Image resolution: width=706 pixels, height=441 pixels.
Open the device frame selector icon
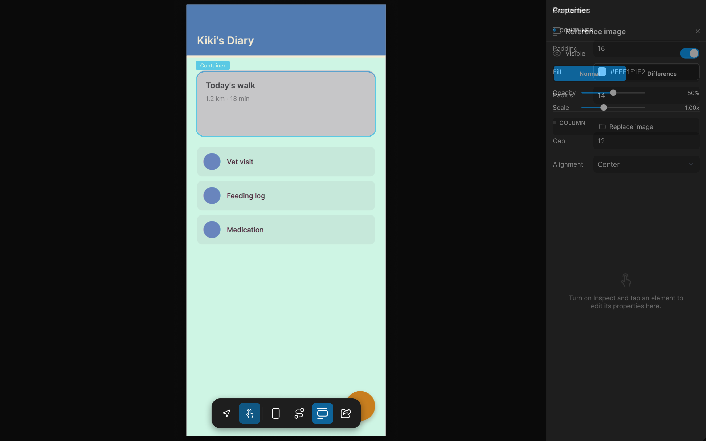coord(276,413)
